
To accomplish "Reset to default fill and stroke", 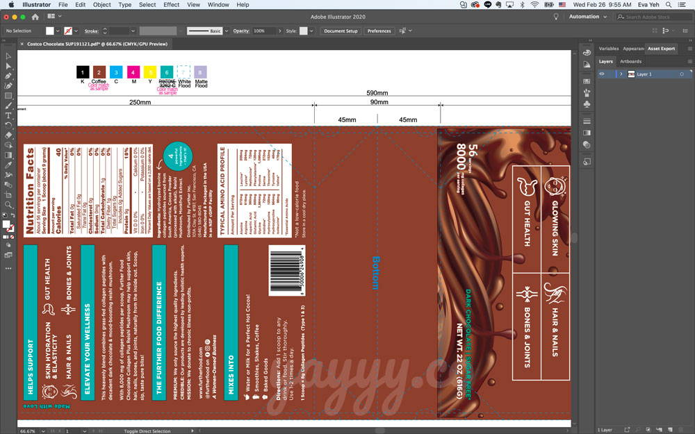I will [x=4, y=216].
